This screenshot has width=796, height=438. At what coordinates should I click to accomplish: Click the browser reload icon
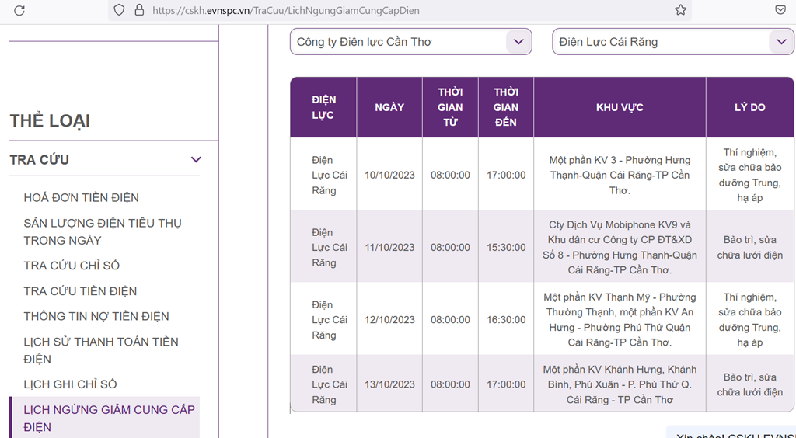[x=19, y=10]
